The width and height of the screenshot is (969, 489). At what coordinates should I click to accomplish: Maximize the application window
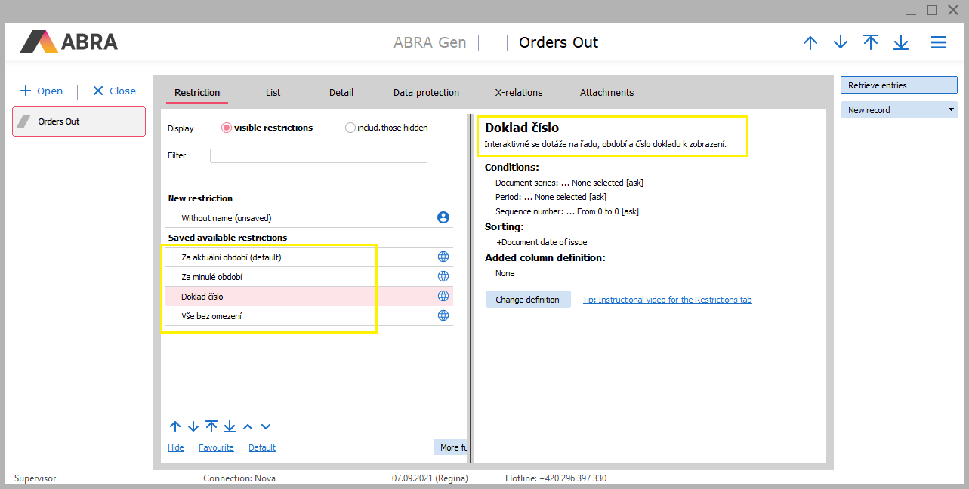tap(932, 10)
